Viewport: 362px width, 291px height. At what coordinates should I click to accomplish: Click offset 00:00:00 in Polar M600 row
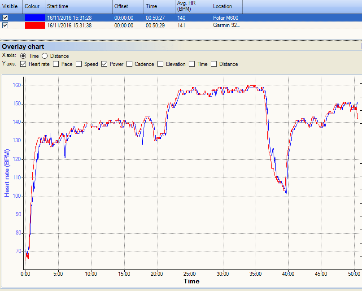(124, 18)
